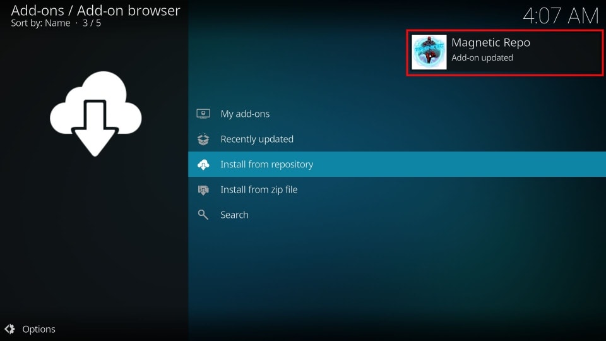Click the Add-ons / Add-on browser heading

point(95,11)
